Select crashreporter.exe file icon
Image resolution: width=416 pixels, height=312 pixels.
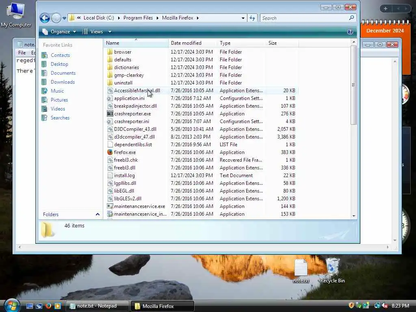click(110, 114)
